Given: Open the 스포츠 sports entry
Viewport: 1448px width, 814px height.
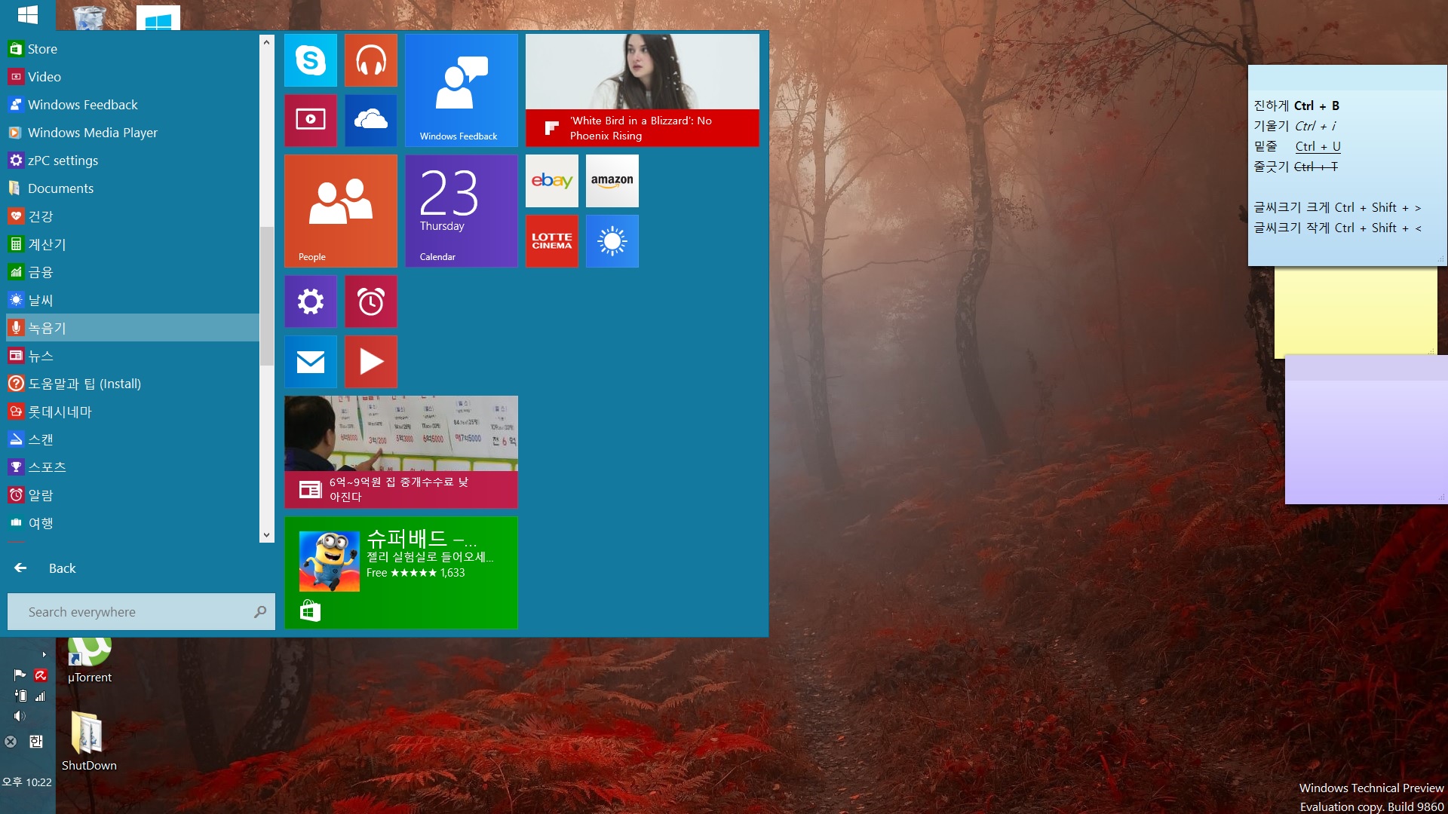Looking at the screenshot, I should click(x=132, y=467).
